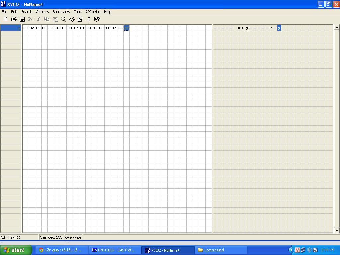Click the highlighted ÿ character in text pane

[279, 28]
